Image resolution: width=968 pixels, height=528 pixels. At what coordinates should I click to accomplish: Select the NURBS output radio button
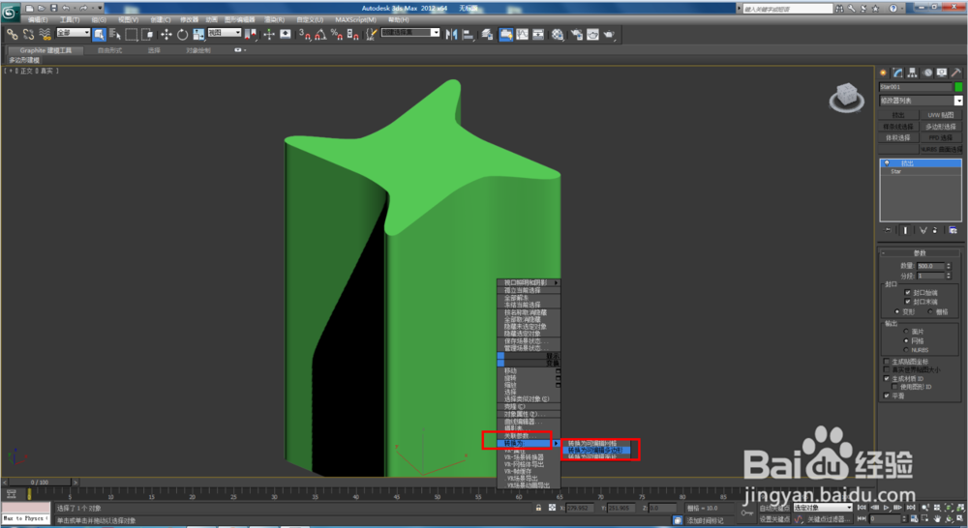pyautogui.click(x=906, y=350)
